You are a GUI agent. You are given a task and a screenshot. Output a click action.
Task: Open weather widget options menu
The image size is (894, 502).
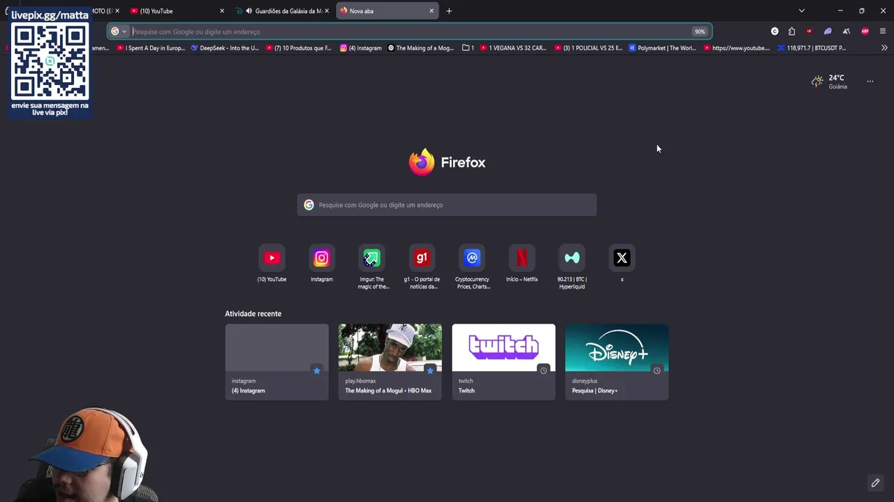pos(870,82)
